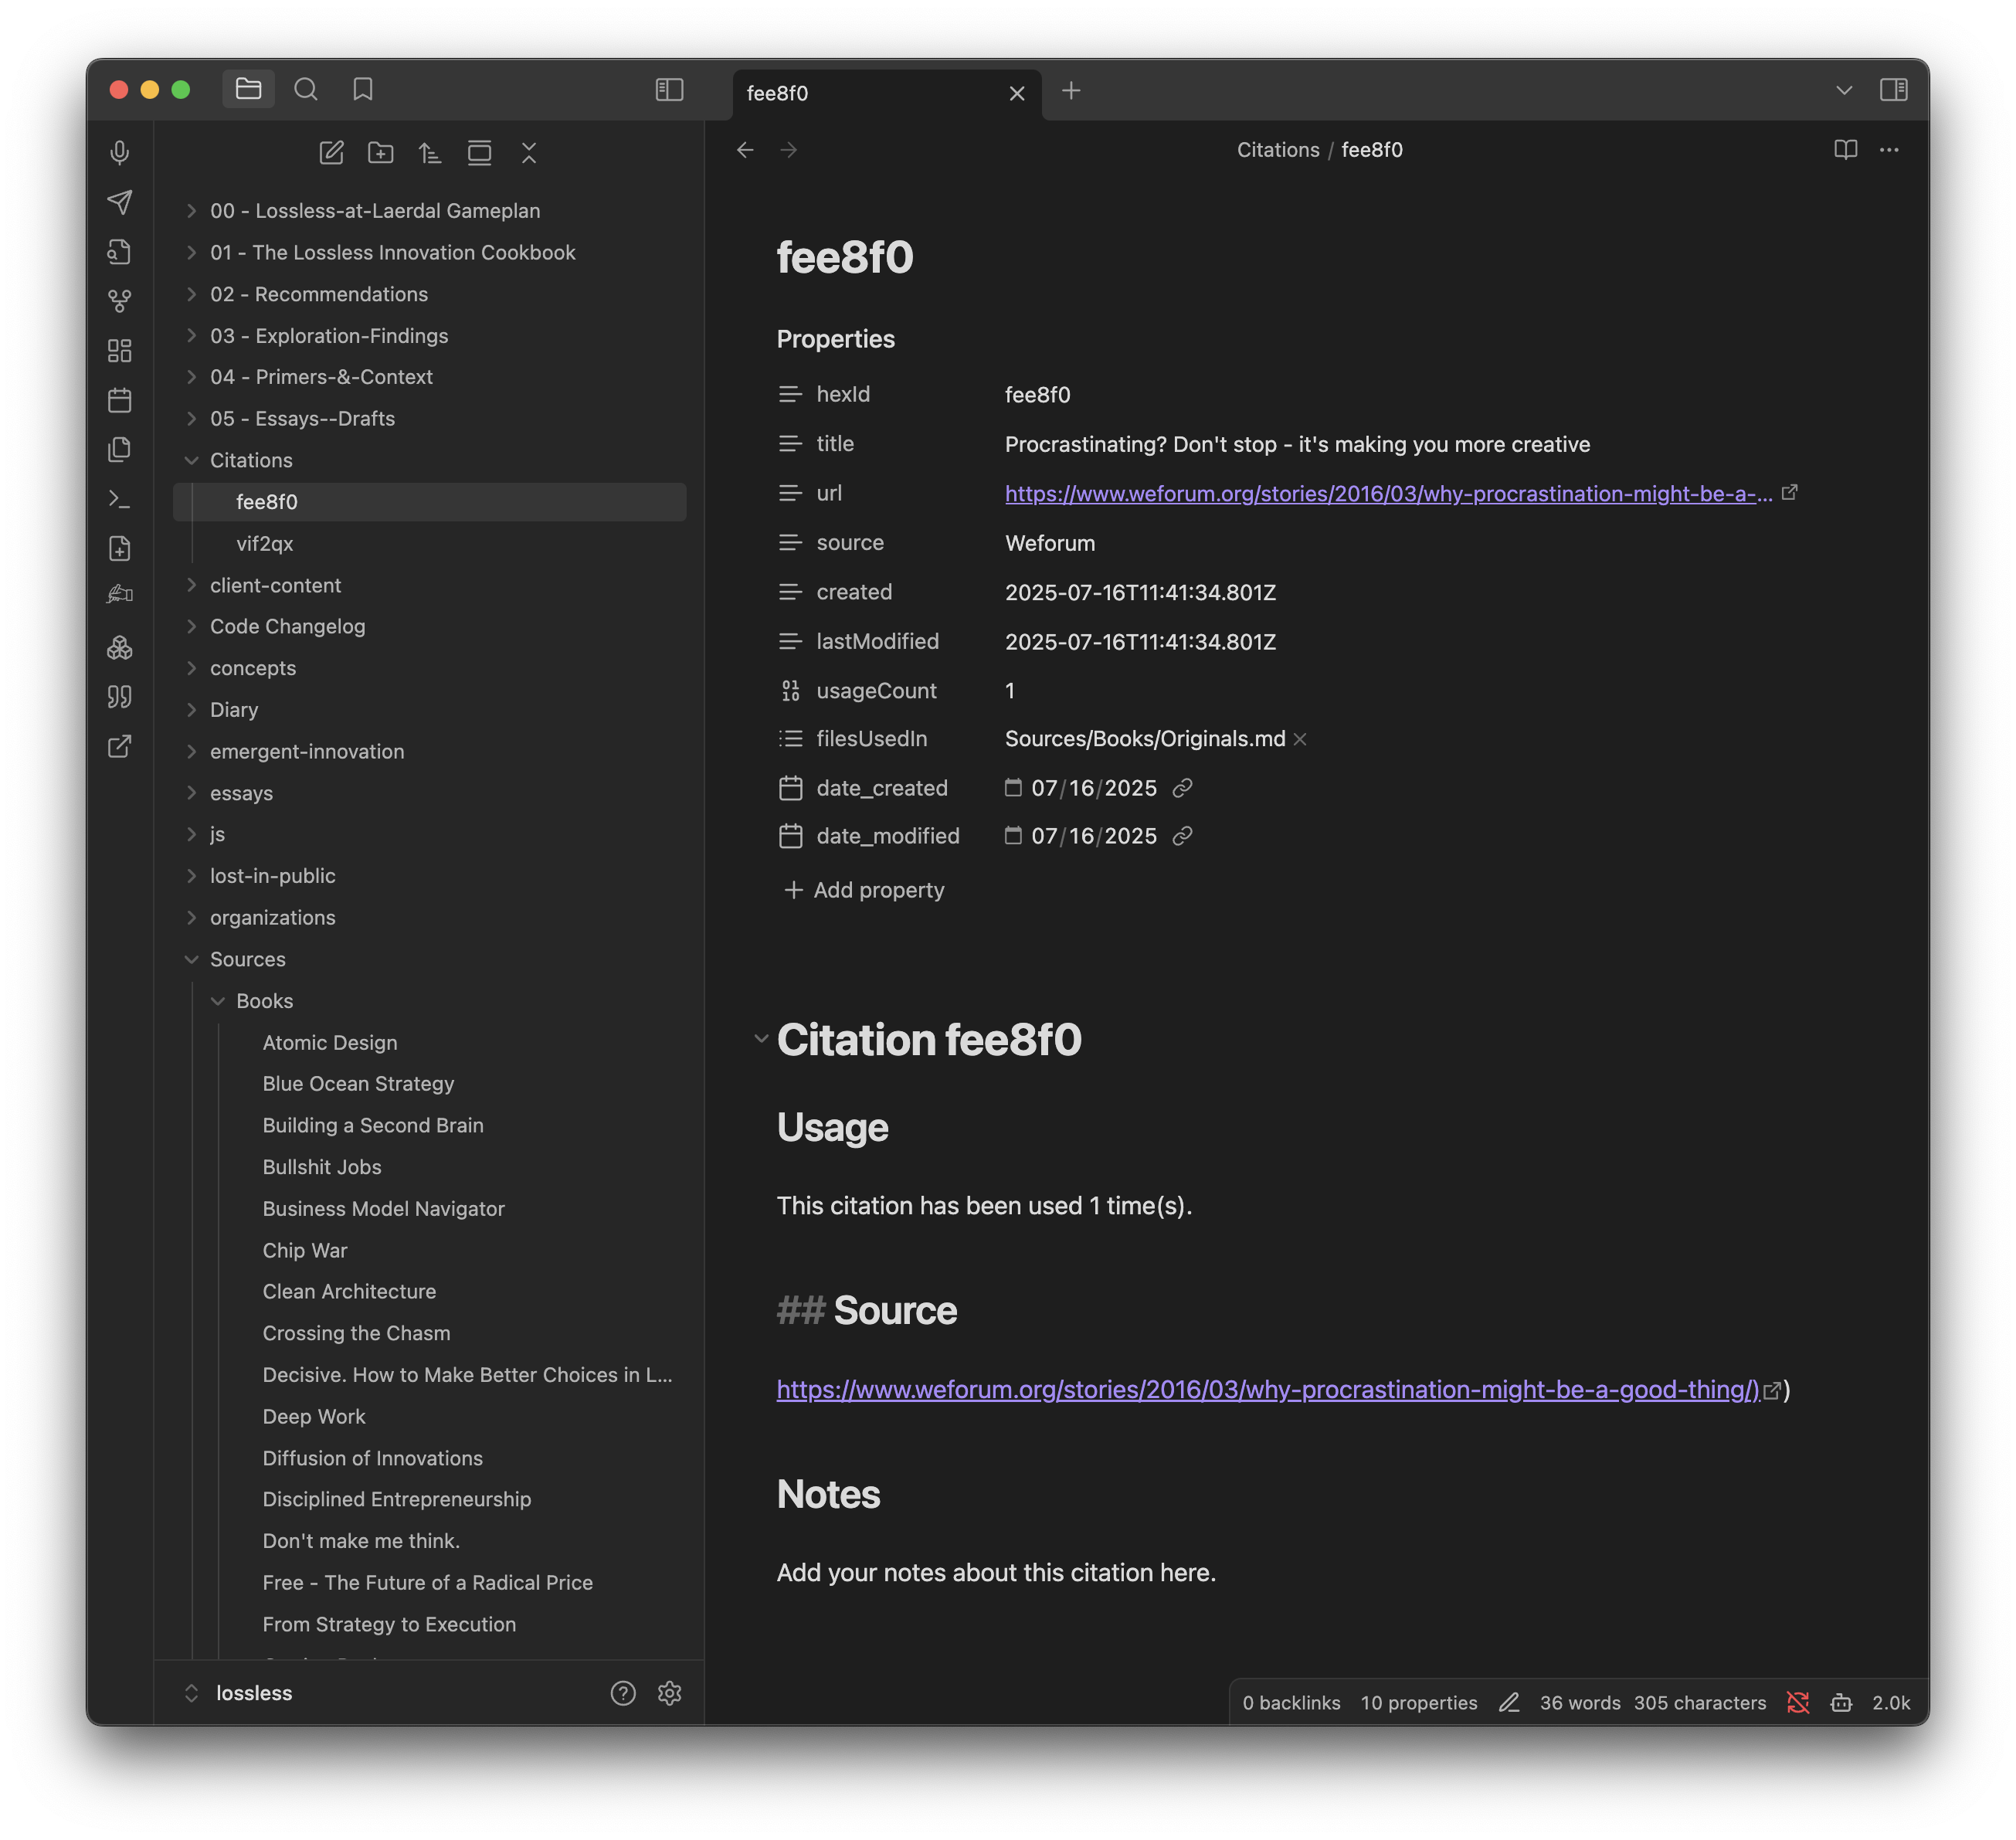The width and height of the screenshot is (2016, 1840).
Task: Create new folder via toolbar icon
Action: pos(380,153)
